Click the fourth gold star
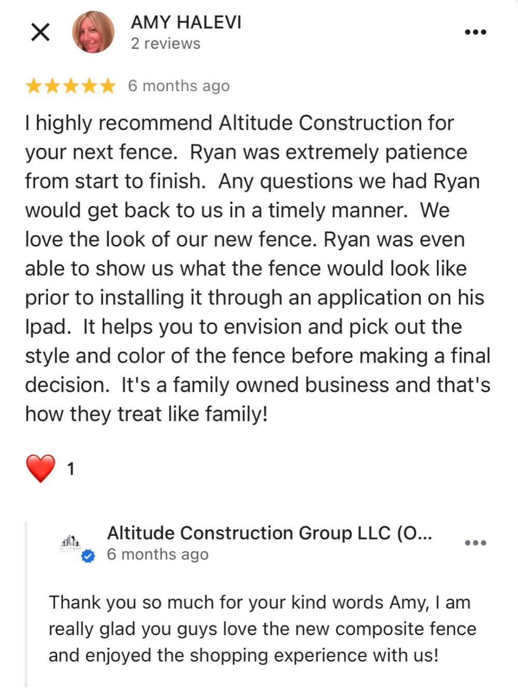The width and height of the screenshot is (518, 698). click(89, 86)
